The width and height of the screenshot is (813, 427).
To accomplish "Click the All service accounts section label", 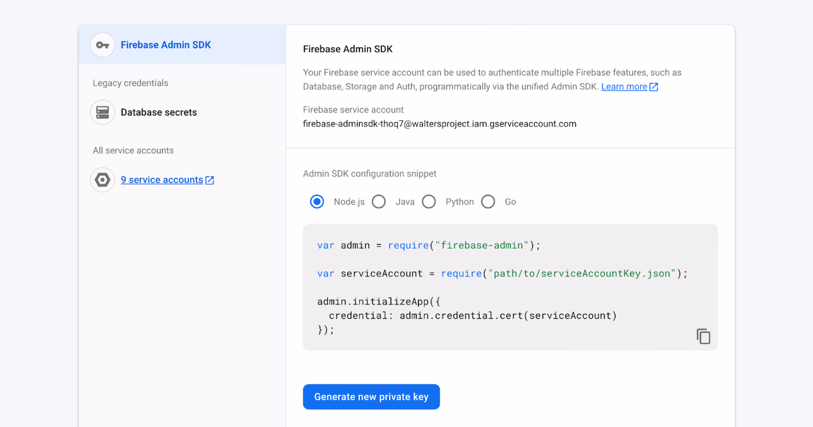I will tap(133, 151).
